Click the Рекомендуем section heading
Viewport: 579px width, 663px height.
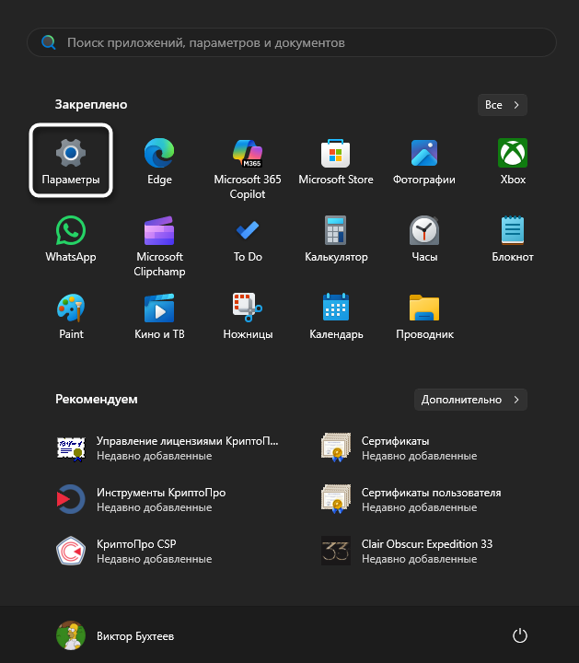[97, 399]
